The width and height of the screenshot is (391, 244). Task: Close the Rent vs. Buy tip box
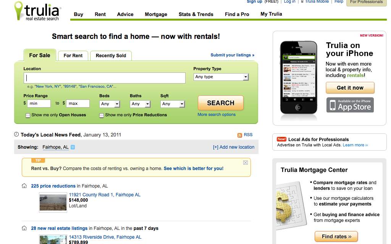tap(246, 163)
